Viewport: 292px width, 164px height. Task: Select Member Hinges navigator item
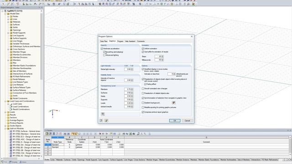19,52
